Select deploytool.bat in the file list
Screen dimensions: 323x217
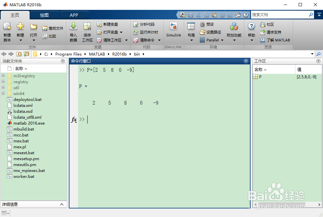[27, 100]
